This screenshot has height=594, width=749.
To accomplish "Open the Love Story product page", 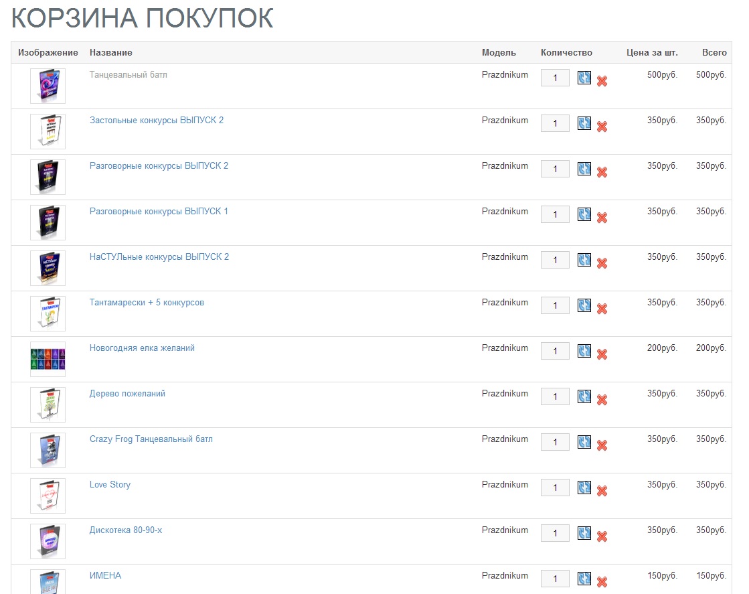I will [110, 485].
